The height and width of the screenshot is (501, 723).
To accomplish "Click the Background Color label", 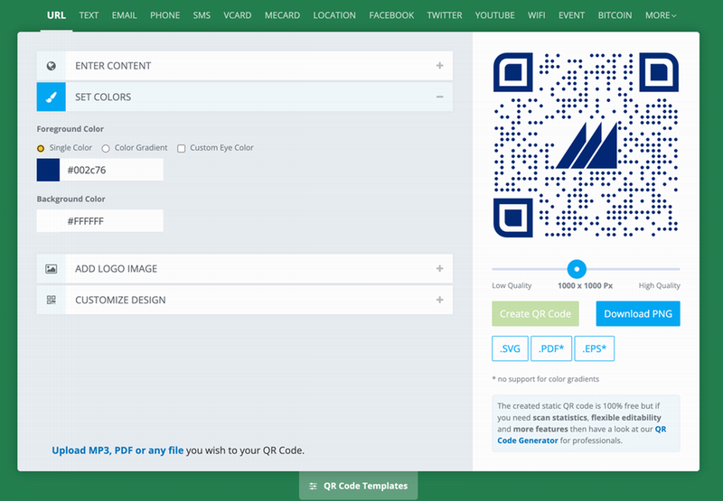I will [71, 199].
